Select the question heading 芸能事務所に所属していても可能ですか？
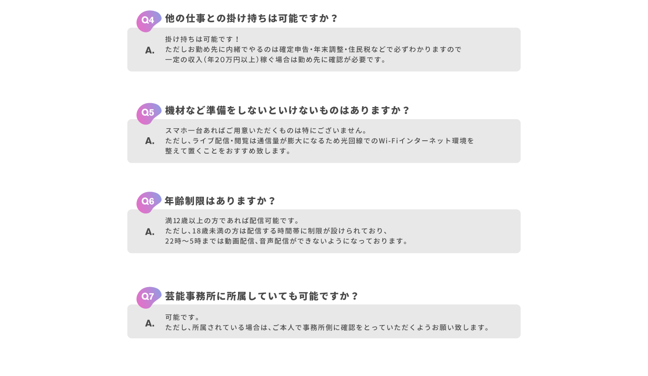 262,296
